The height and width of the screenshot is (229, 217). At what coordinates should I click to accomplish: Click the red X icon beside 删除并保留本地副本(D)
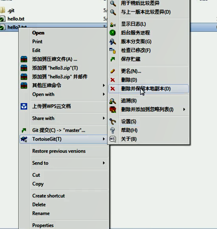click(113, 89)
